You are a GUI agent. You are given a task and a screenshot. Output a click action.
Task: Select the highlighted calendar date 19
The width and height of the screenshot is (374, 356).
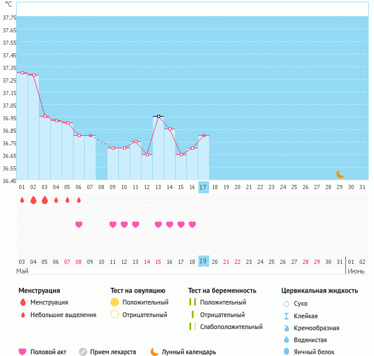click(x=203, y=261)
